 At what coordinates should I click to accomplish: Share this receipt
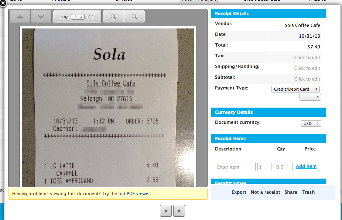291,192
